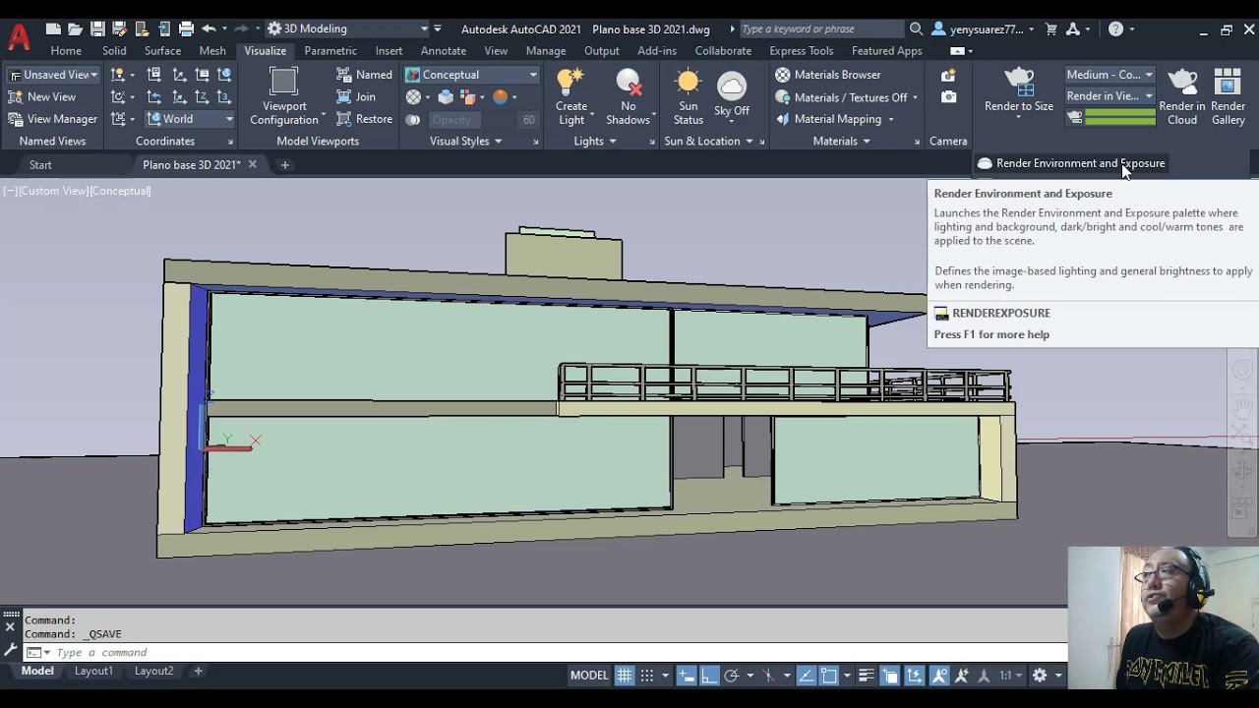Image resolution: width=1259 pixels, height=708 pixels.
Task: Add a new layout with plus button
Action: point(198,671)
